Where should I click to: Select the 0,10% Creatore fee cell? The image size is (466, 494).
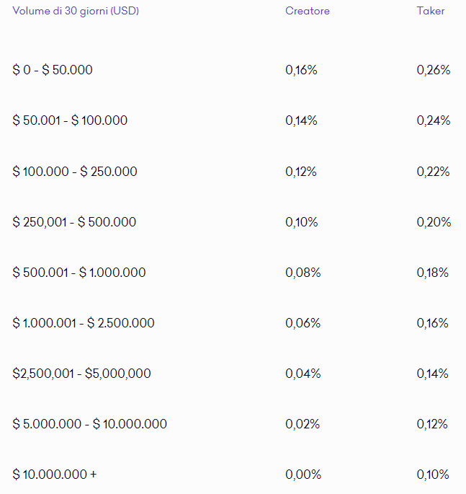(x=302, y=222)
